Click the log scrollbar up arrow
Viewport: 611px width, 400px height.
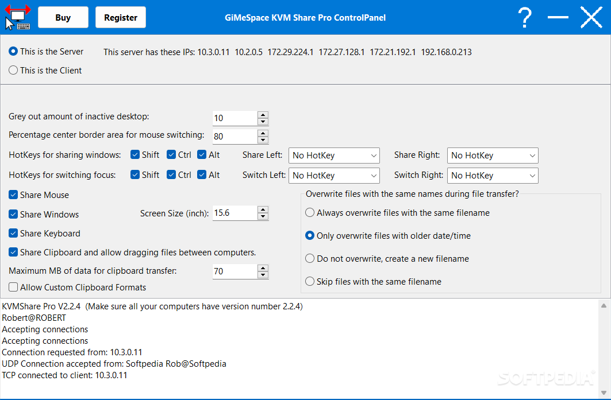(604, 306)
